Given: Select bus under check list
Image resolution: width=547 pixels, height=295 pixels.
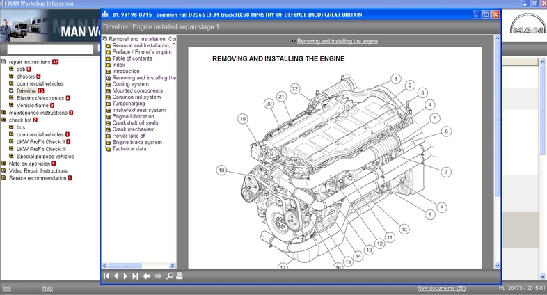Looking at the screenshot, I should pos(21,127).
